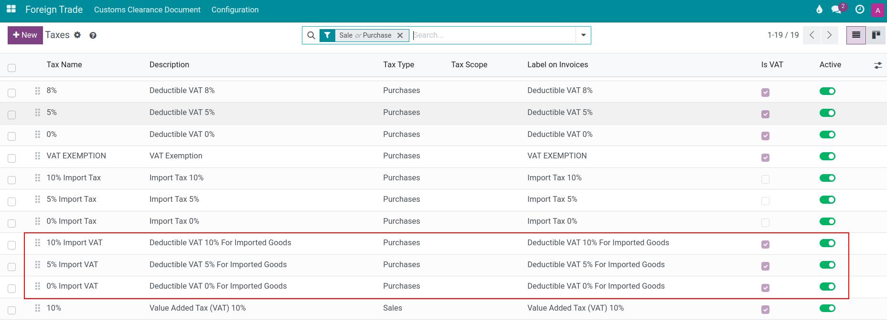Open 'Value Added Tax (VAT) 10%' description cell
The image size is (887, 323).
(197, 308)
